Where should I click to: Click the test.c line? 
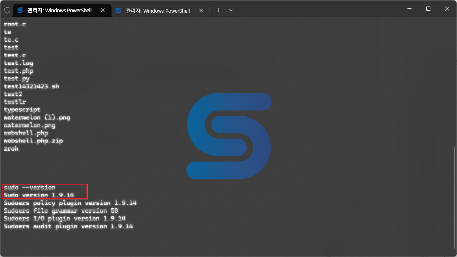point(15,55)
